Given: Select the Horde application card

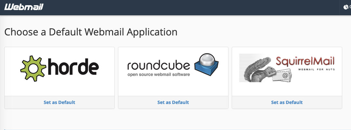Looking at the screenshot, I should coord(59,78).
